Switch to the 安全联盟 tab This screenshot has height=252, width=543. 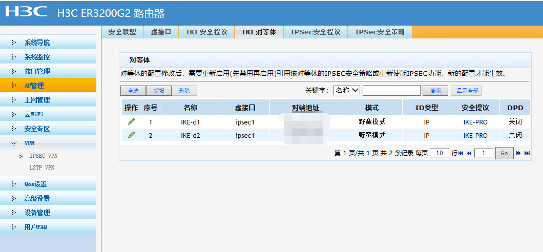pyautogui.click(x=122, y=32)
